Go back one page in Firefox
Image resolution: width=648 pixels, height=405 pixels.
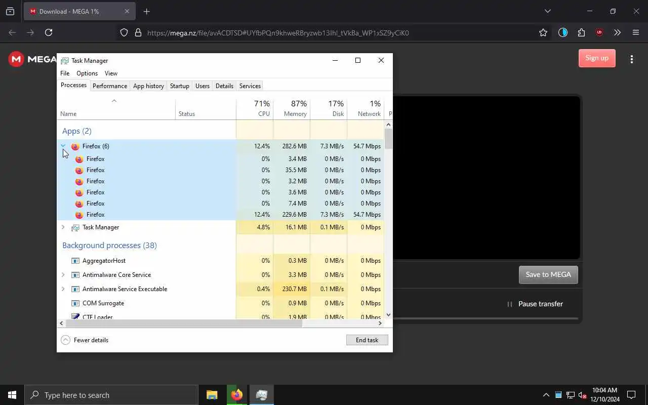12,32
